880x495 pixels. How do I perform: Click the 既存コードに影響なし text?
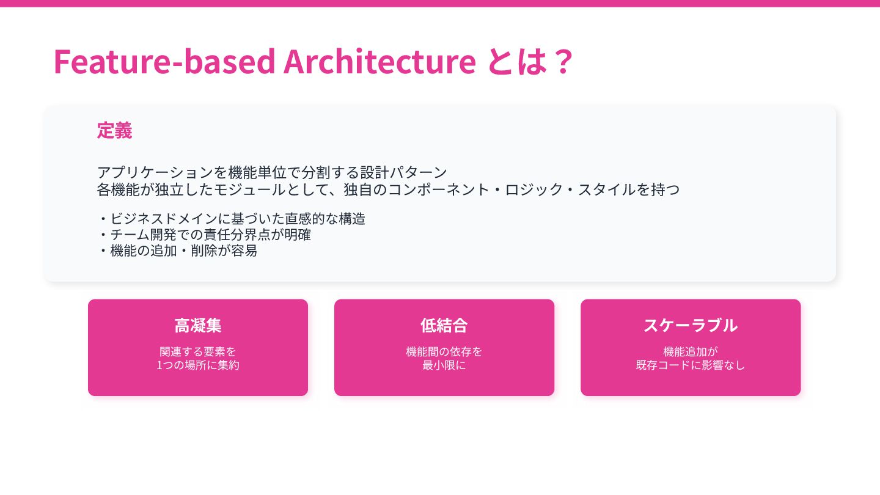tap(691, 365)
